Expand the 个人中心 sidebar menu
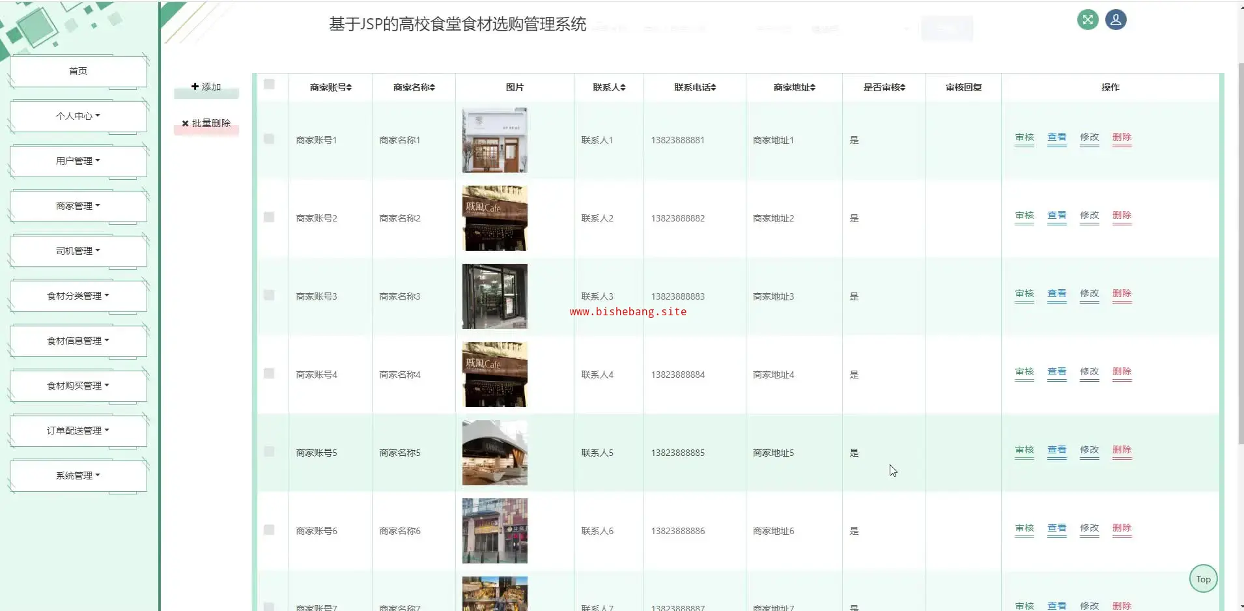 pyautogui.click(x=78, y=116)
